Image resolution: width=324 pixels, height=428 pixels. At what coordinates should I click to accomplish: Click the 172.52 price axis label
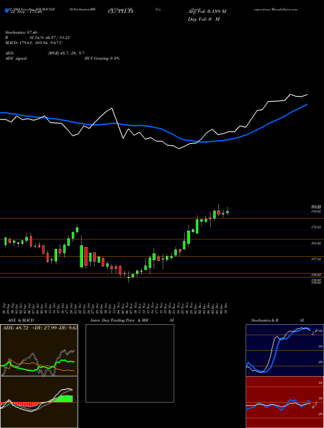pos(316,227)
